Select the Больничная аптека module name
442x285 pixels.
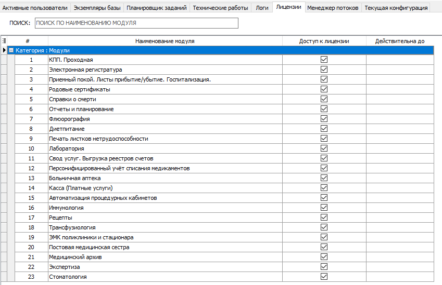click(165, 178)
